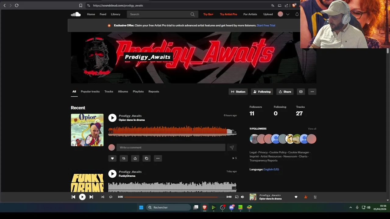Click the Start Free Trial link
Screen dimensions: 390x219
tap(266, 26)
